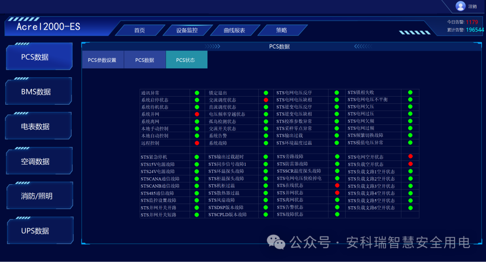Screen dimensions: 486x262
Task: Click the STS电网电压不平衡 label
Action: [368, 100]
